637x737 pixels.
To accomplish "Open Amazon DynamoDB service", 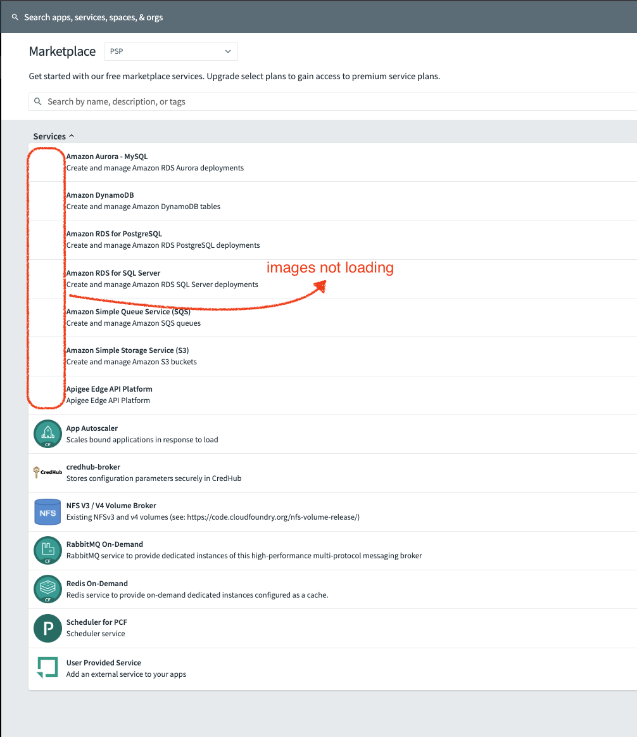I will [x=100, y=195].
